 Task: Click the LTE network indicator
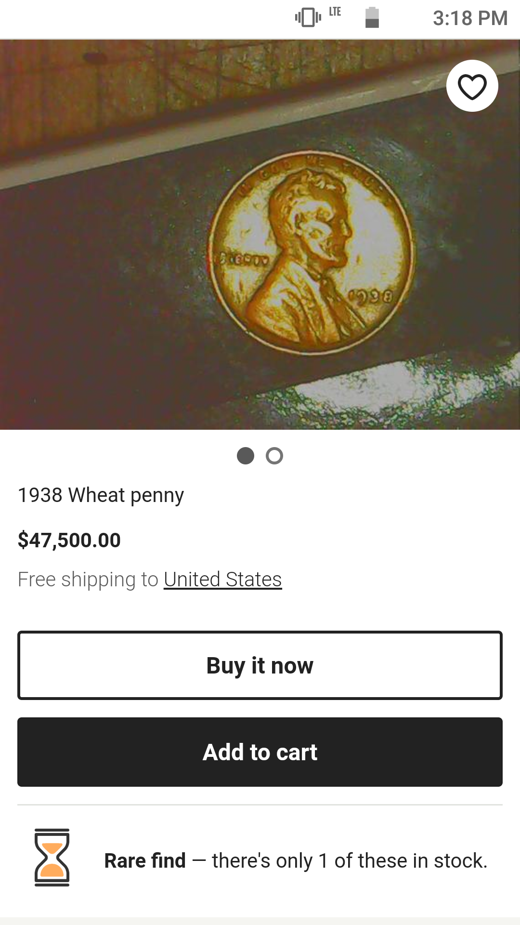(335, 12)
